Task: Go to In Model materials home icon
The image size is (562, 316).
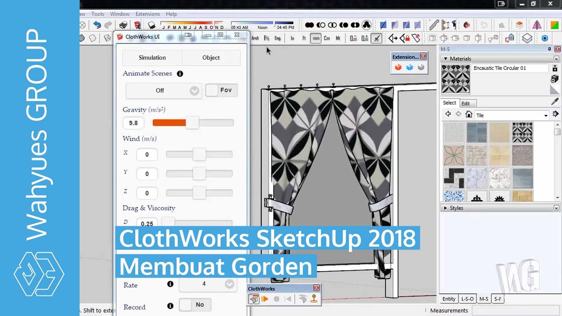Action: point(469,115)
